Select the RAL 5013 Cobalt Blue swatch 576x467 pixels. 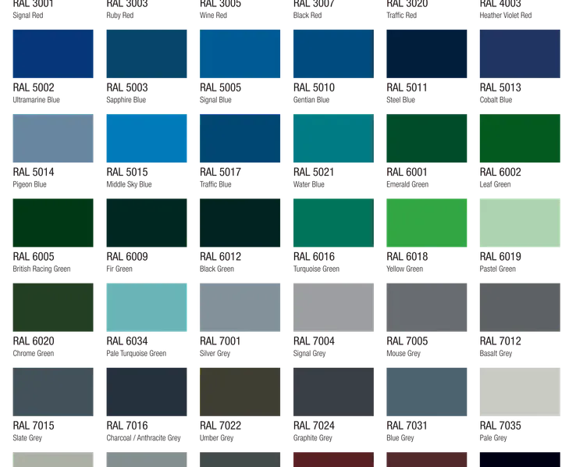click(520, 54)
